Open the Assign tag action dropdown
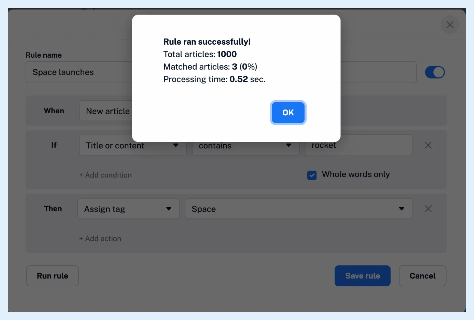Image resolution: width=474 pixels, height=320 pixels. coord(129,209)
